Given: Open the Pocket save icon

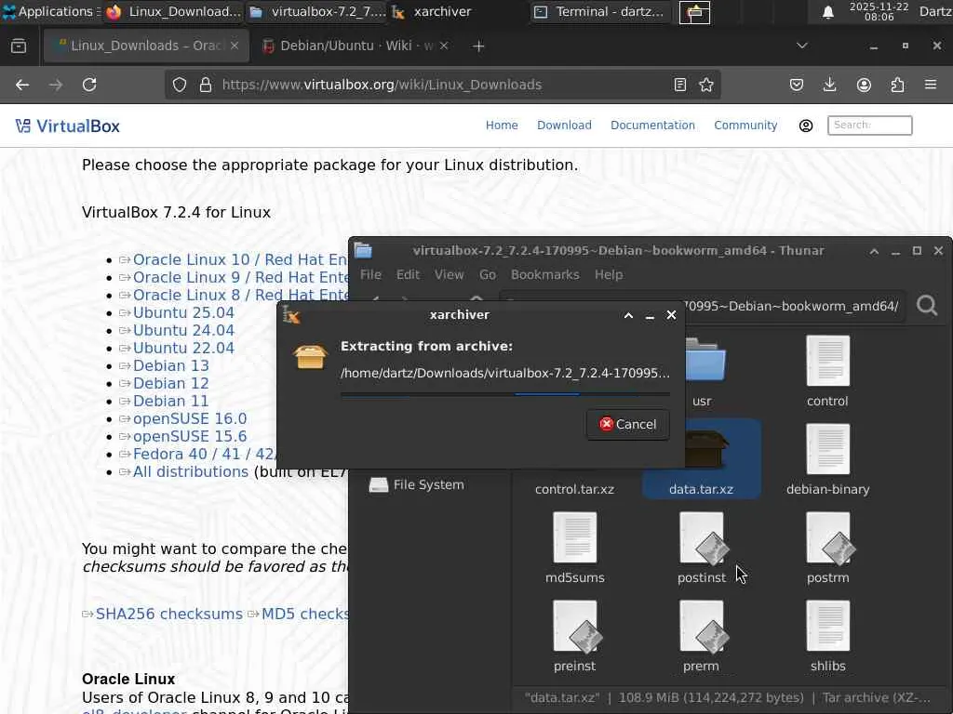Looking at the screenshot, I should tap(797, 85).
